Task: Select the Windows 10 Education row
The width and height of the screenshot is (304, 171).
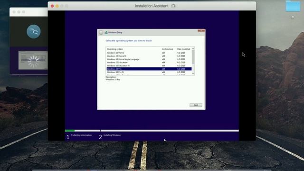Action: tap(149, 62)
